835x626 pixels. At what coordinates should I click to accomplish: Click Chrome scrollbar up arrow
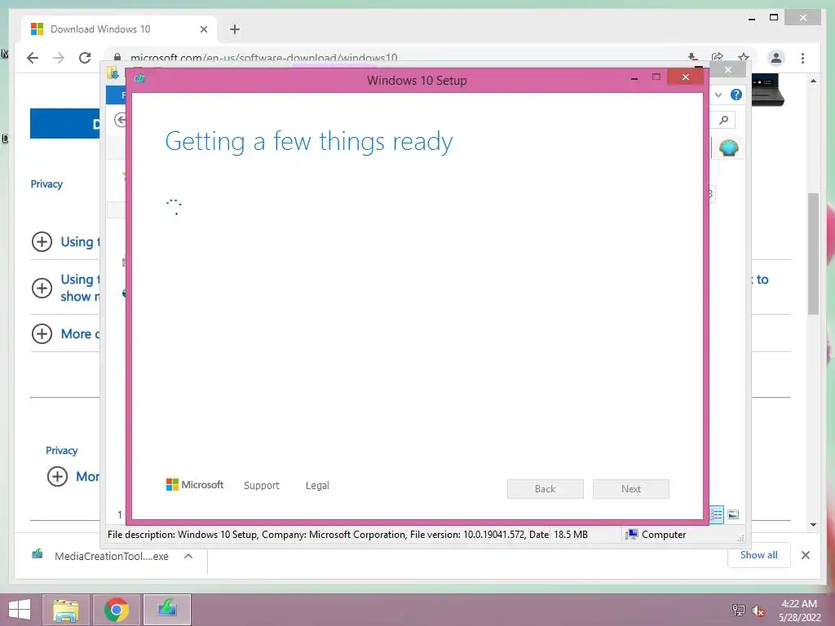point(813,81)
